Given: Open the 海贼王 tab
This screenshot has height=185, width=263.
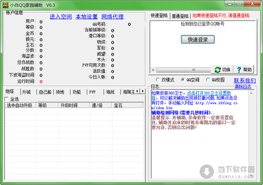Looking at the screenshot, I should [x=128, y=92].
